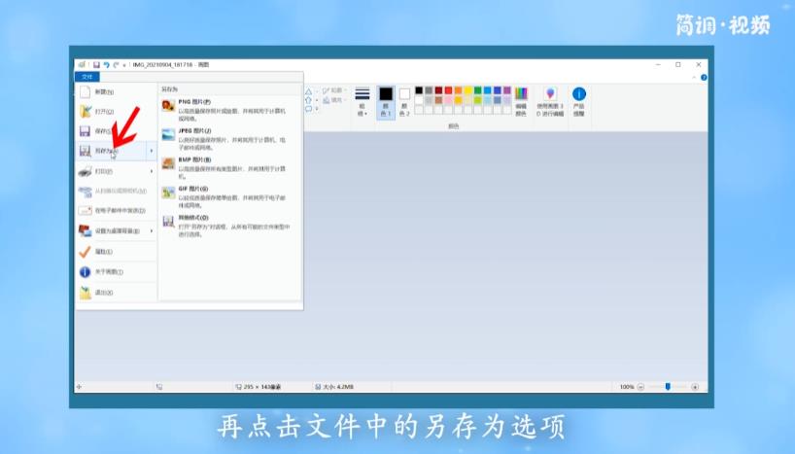This screenshot has width=795, height=454.
Task: Expand Set as desktop background submenu arrow
Action: click(x=152, y=230)
